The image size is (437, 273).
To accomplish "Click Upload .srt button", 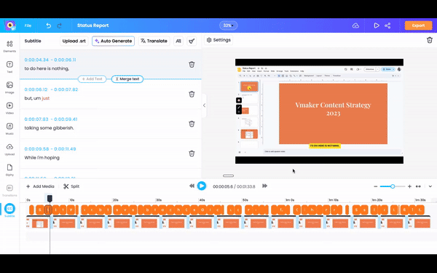I will [x=74, y=41].
